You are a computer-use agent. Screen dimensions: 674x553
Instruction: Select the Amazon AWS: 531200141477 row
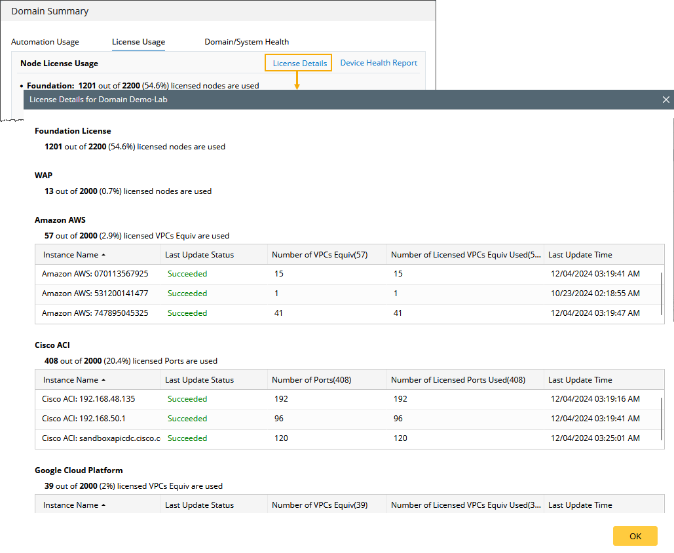click(95, 294)
